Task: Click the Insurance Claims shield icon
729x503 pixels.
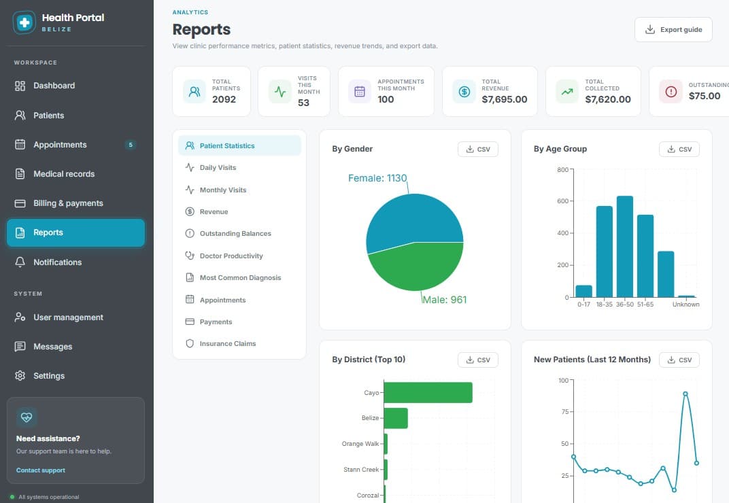Action: (x=190, y=343)
